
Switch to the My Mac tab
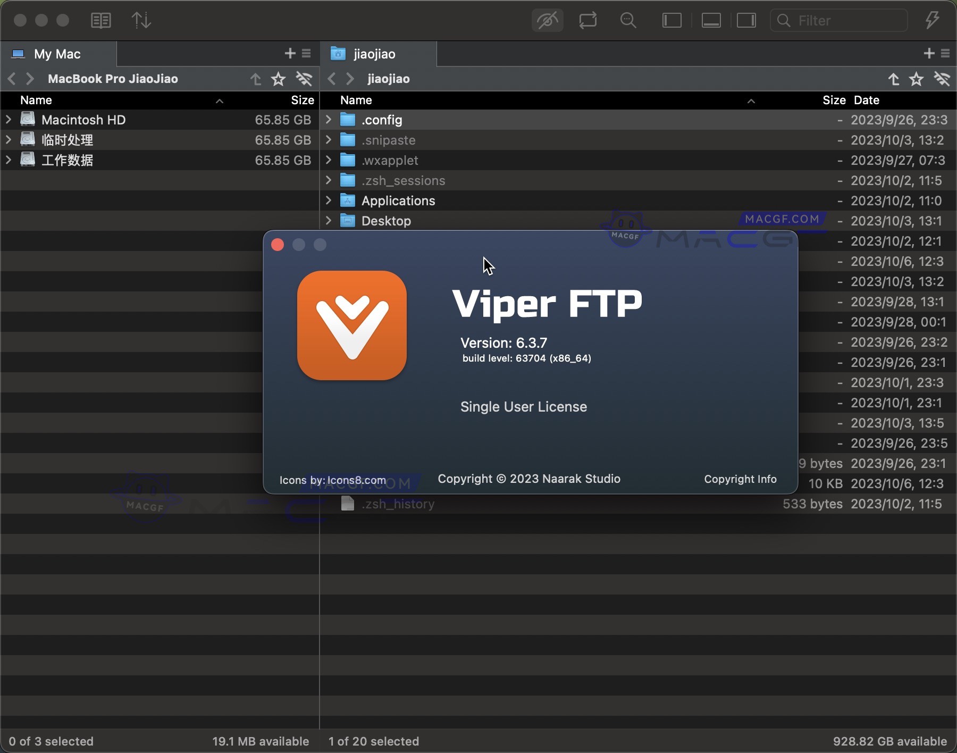pos(57,54)
